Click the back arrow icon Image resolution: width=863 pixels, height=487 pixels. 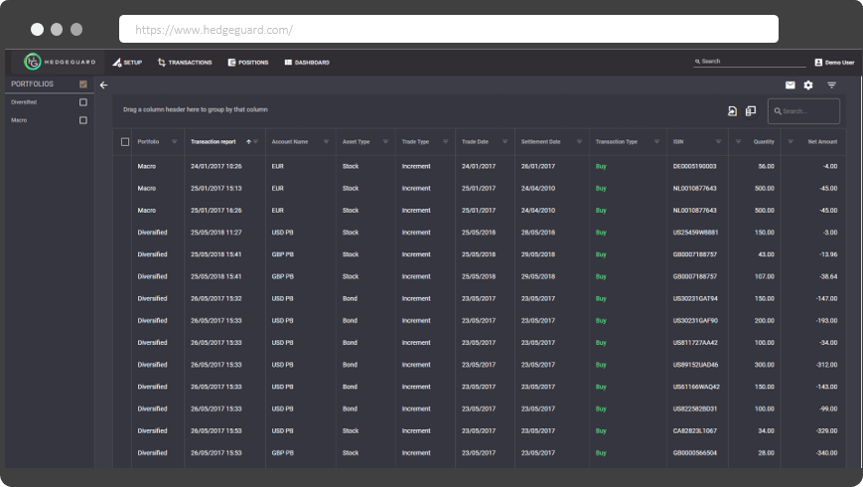click(103, 84)
